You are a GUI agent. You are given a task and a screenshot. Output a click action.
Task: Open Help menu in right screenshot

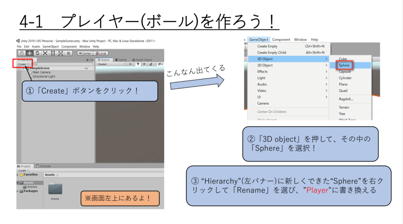pyautogui.click(x=314, y=40)
